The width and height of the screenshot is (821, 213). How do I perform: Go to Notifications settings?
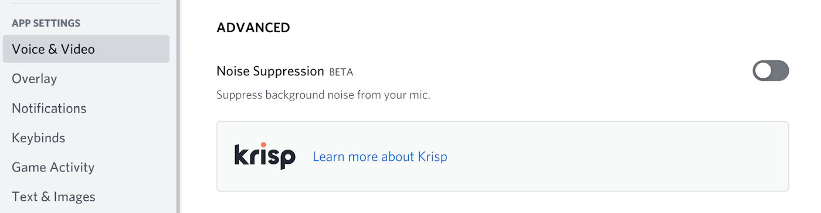tap(49, 108)
